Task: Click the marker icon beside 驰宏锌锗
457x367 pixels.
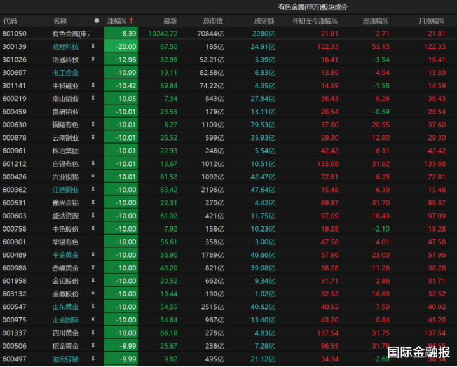Action: [93, 358]
